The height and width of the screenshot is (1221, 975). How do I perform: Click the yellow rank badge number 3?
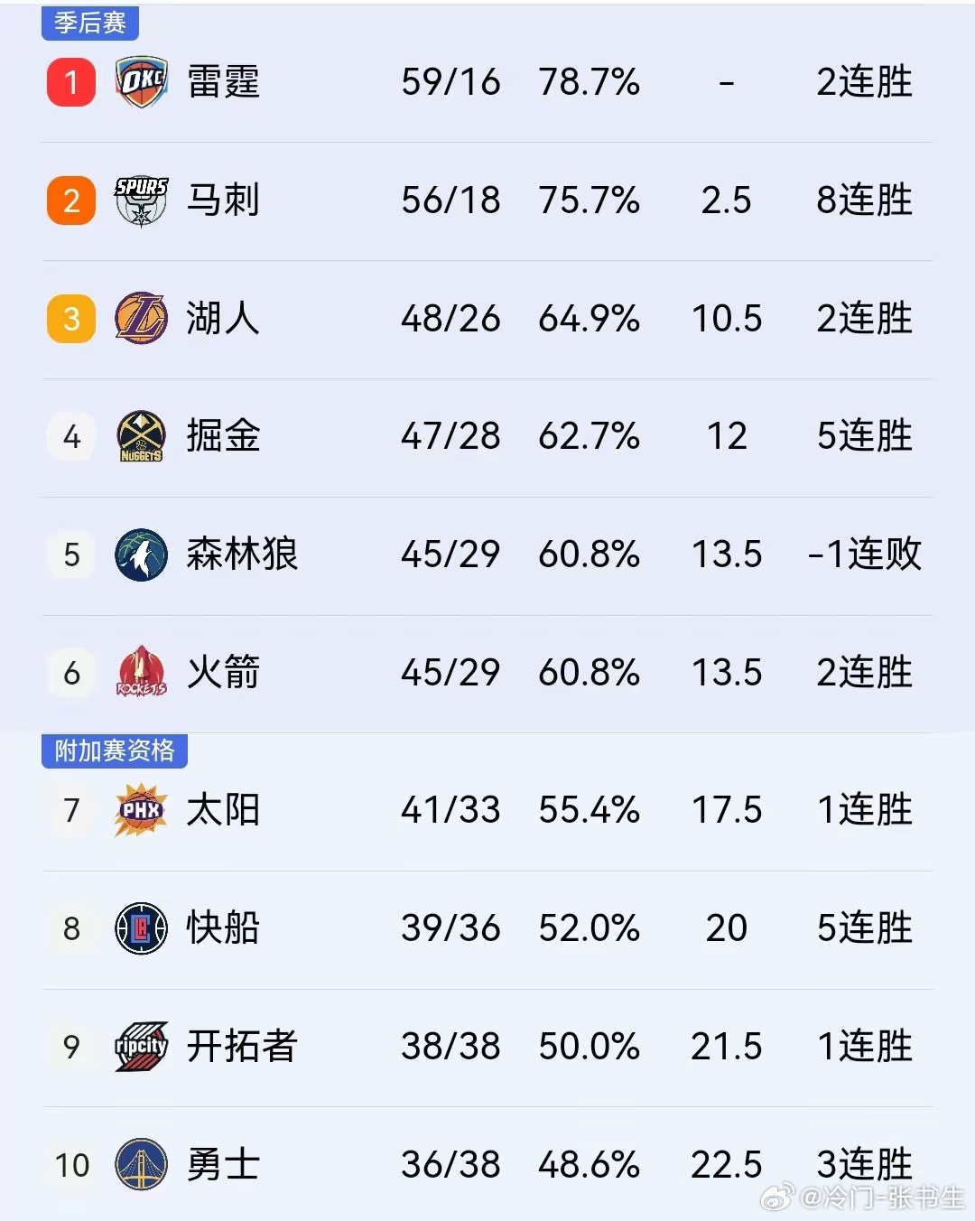tap(70, 319)
